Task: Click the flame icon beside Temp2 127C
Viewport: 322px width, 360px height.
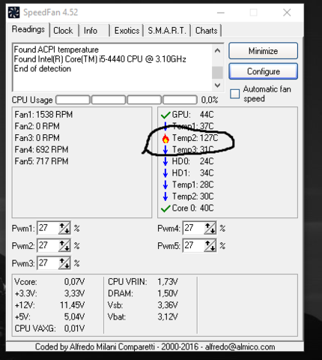Action: [x=165, y=139]
